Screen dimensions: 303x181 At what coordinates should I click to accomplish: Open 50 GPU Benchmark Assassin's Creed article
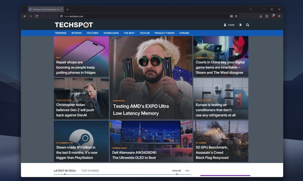tap(212, 152)
